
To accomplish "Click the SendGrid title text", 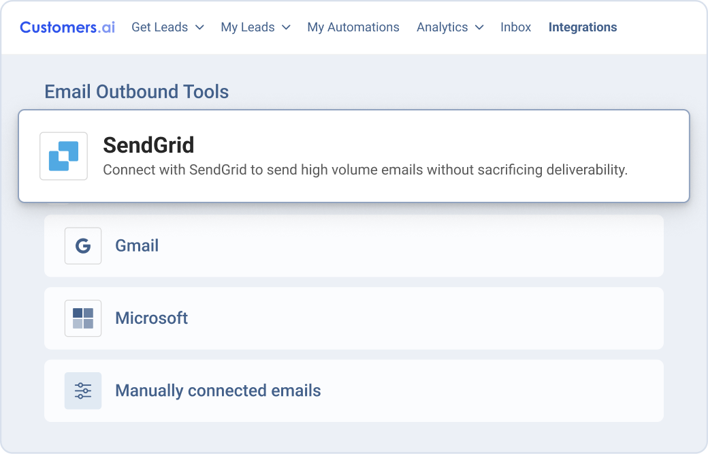I will tap(148, 145).
